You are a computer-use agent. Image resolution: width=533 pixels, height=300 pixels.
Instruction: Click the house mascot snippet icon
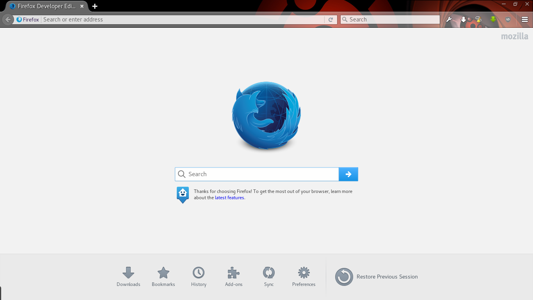(183, 195)
